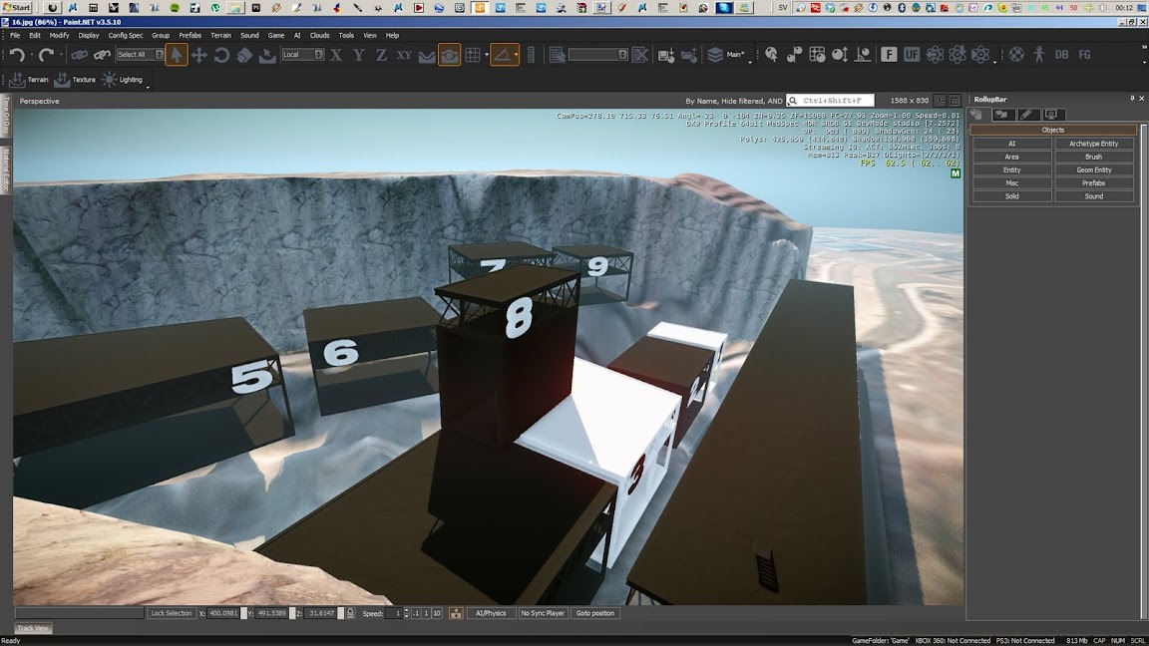
Task: Click the Geom Entity button
Action: [x=1093, y=169]
